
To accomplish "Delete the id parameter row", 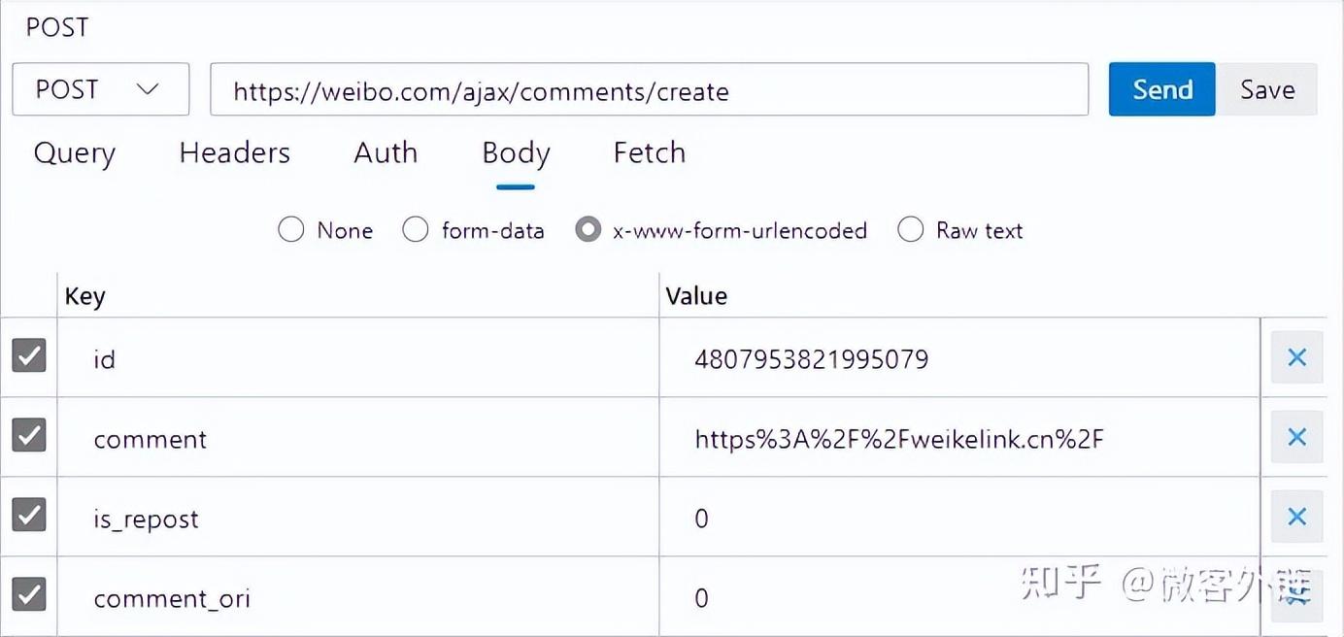I will (x=1296, y=357).
